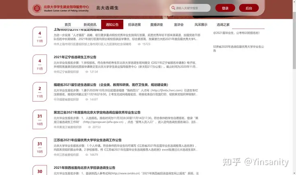Click the scrollbar down arrow
296x175 pixels.
pos(294,173)
